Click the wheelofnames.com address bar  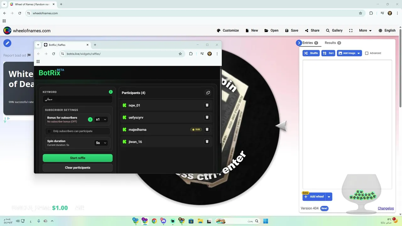195,13
